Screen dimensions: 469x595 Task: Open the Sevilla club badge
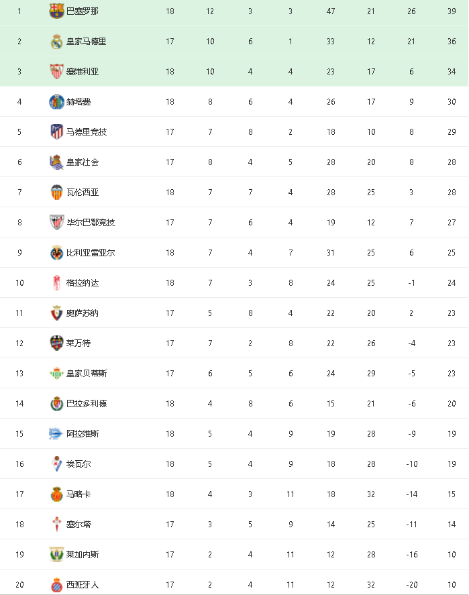pos(56,71)
